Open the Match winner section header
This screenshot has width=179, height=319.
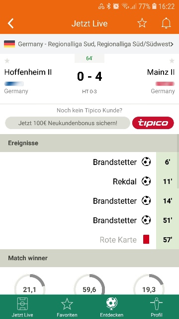point(89,258)
